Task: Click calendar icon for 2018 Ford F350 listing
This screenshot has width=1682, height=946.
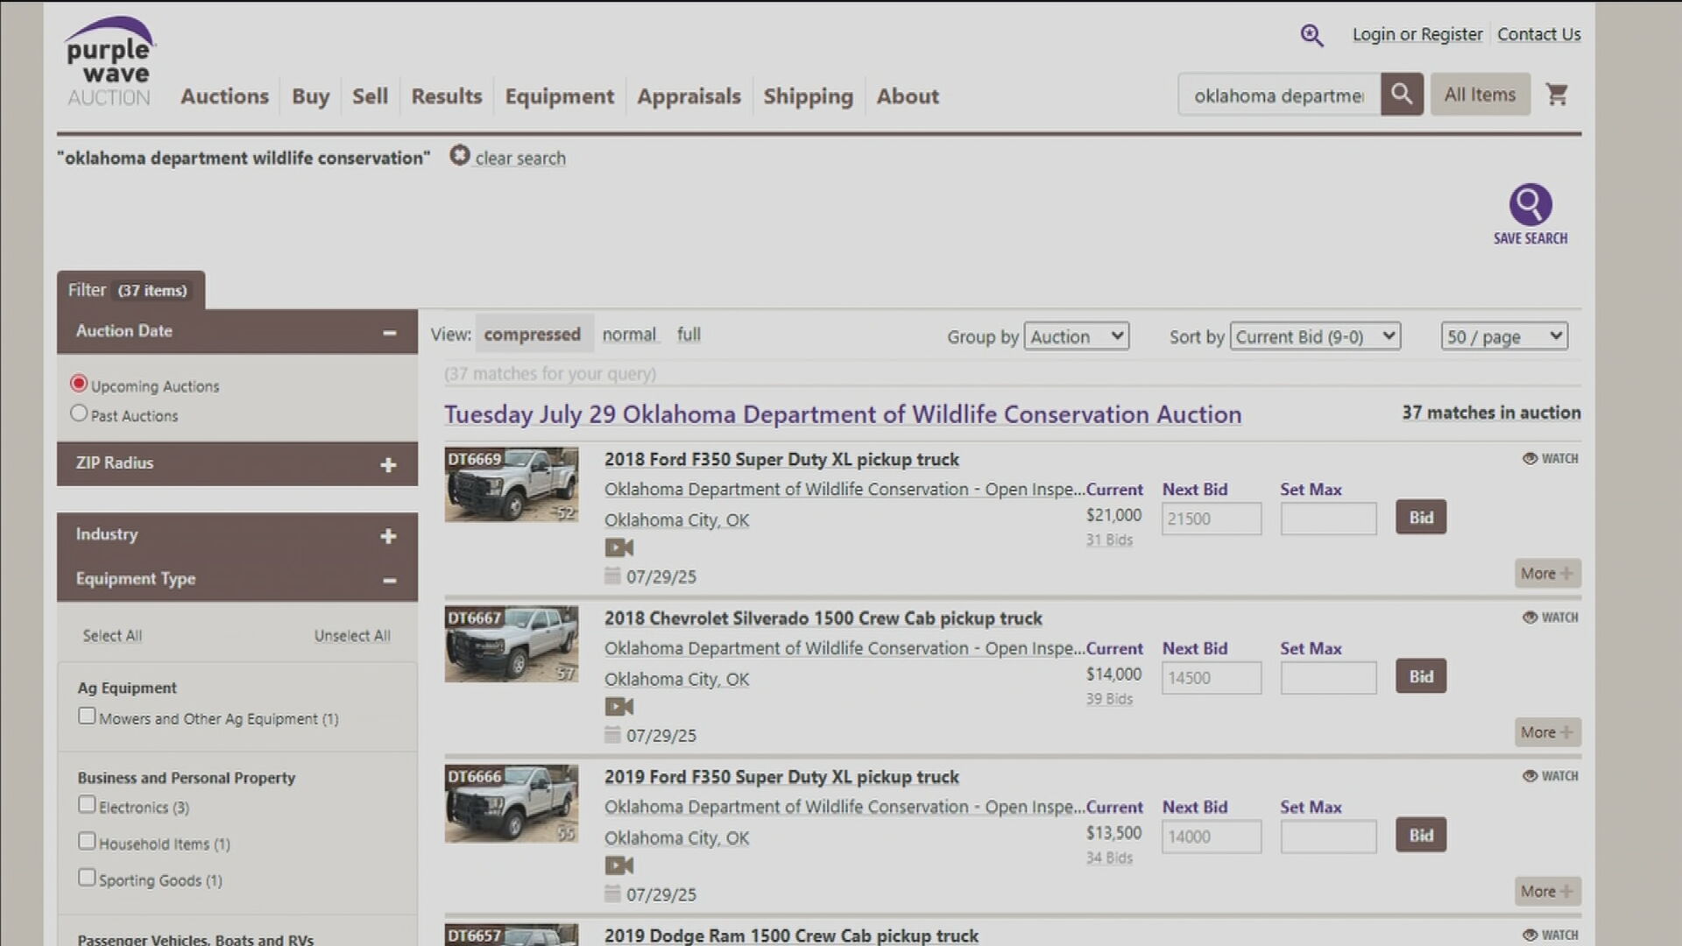Action: [612, 575]
